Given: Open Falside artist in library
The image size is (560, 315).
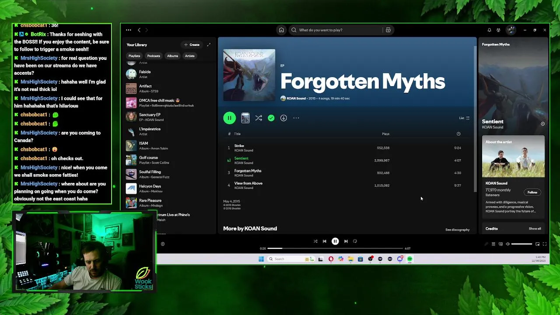Looking at the screenshot, I should (168, 74).
